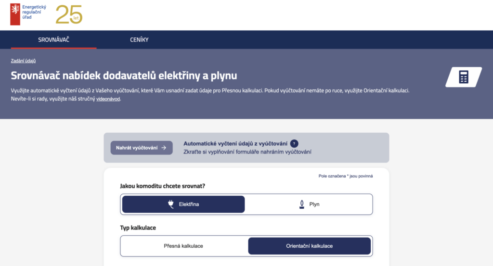Click the Energetický regulační úřad lion logo
Screen dimensions: 493x266
pyautogui.click(x=15, y=14)
